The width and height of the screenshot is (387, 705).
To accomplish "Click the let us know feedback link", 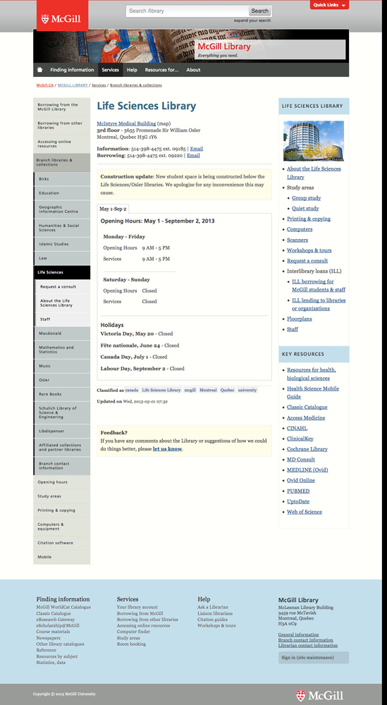I will click(x=167, y=448).
